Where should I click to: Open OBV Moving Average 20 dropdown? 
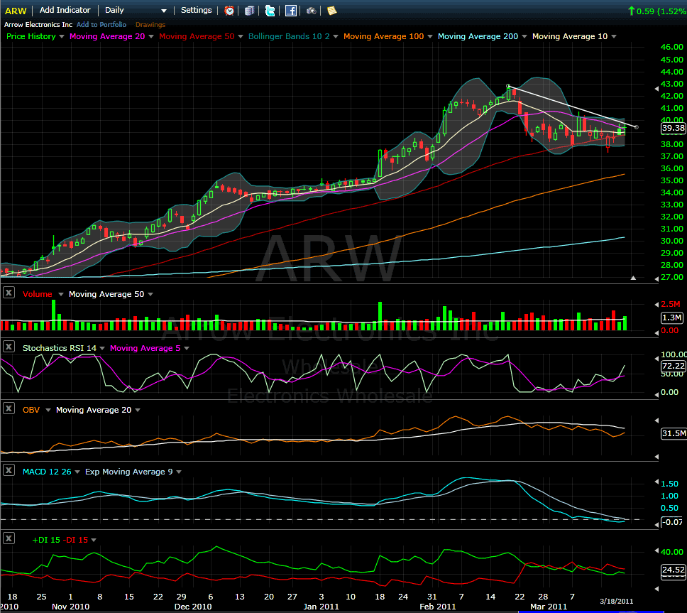pos(138,410)
